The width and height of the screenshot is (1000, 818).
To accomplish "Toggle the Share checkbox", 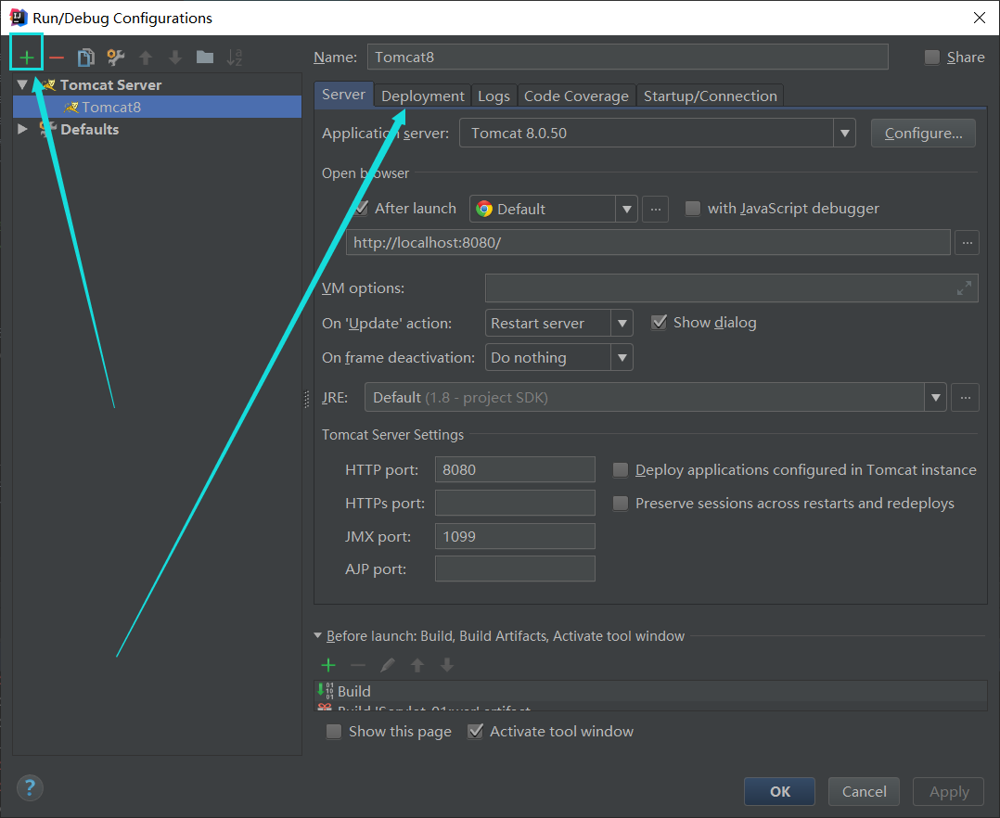I will pos(931,58).
